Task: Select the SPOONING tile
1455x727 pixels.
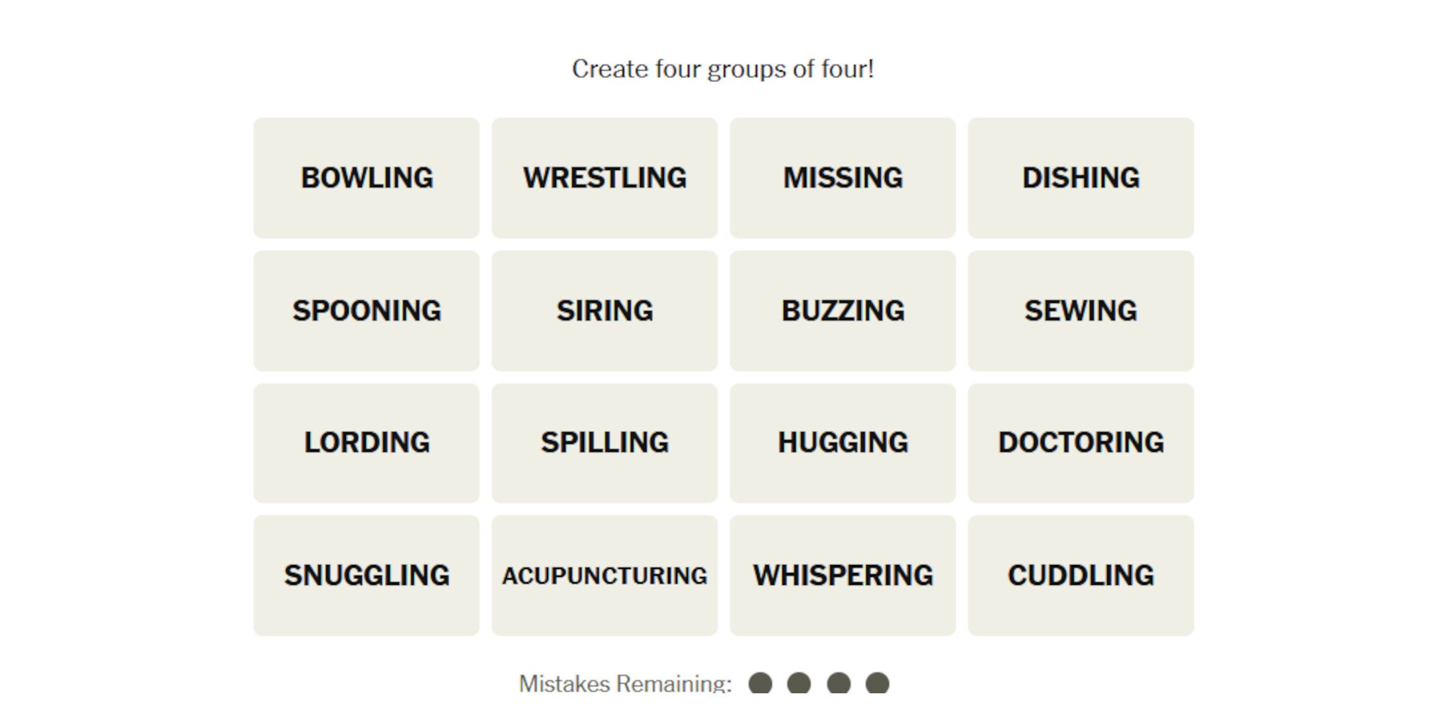Action: tap(366, 311)
